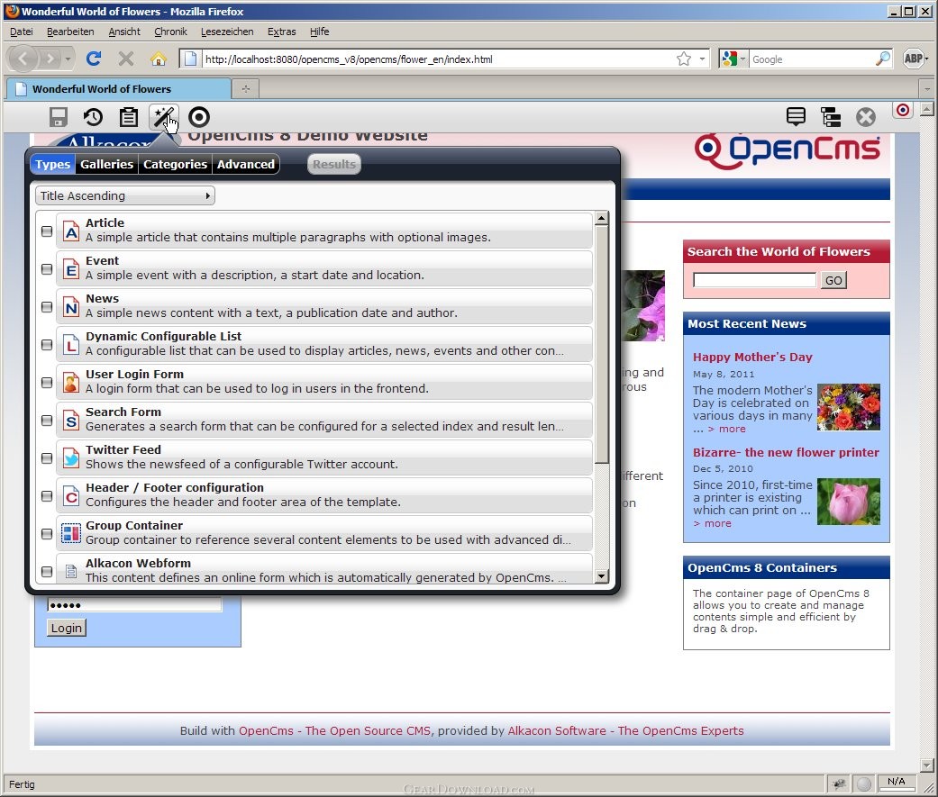Click the red OpenCms target toggle icon
This screenshot has height=797, width=938.
903,110
